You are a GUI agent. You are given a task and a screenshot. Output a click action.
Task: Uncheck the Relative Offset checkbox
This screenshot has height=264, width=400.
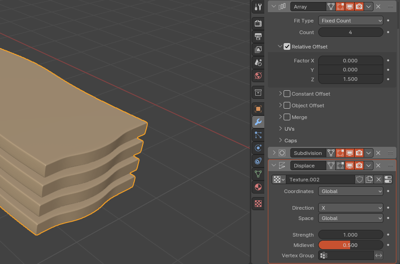(x=287, y=47)
